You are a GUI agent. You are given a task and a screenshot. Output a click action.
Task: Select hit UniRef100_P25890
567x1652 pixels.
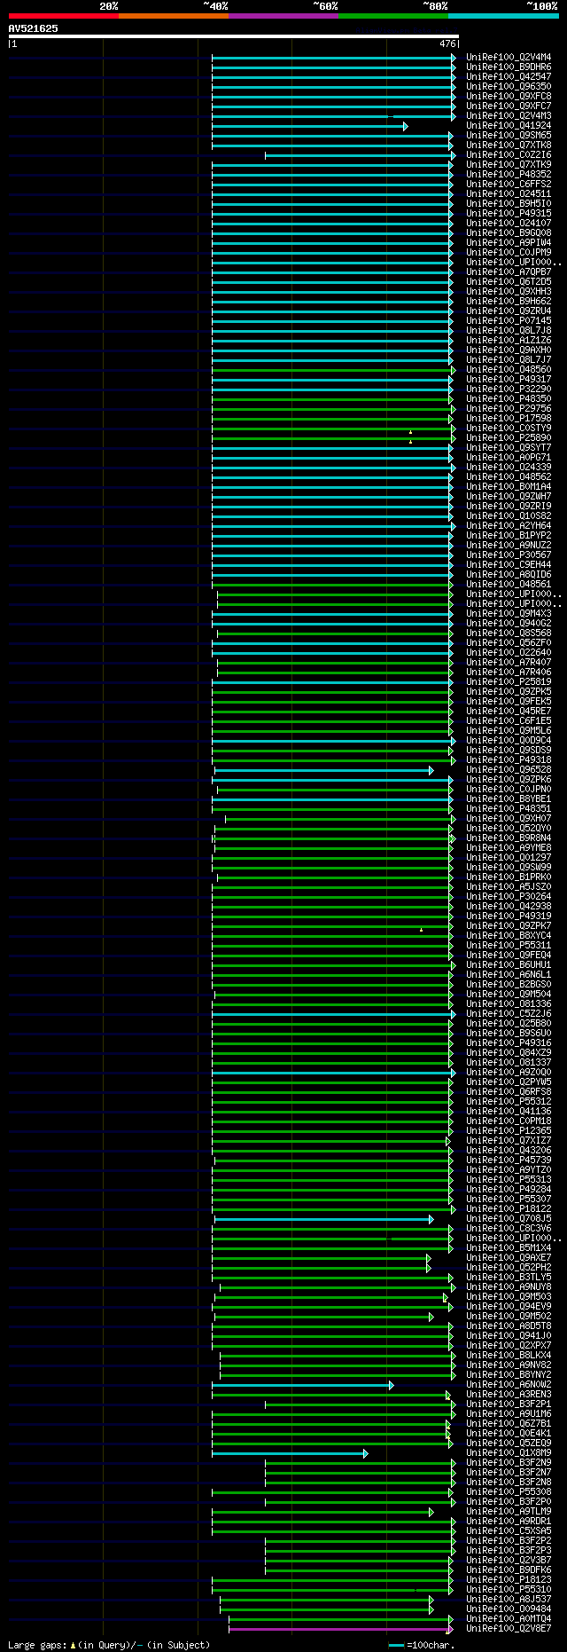(509, 438)
